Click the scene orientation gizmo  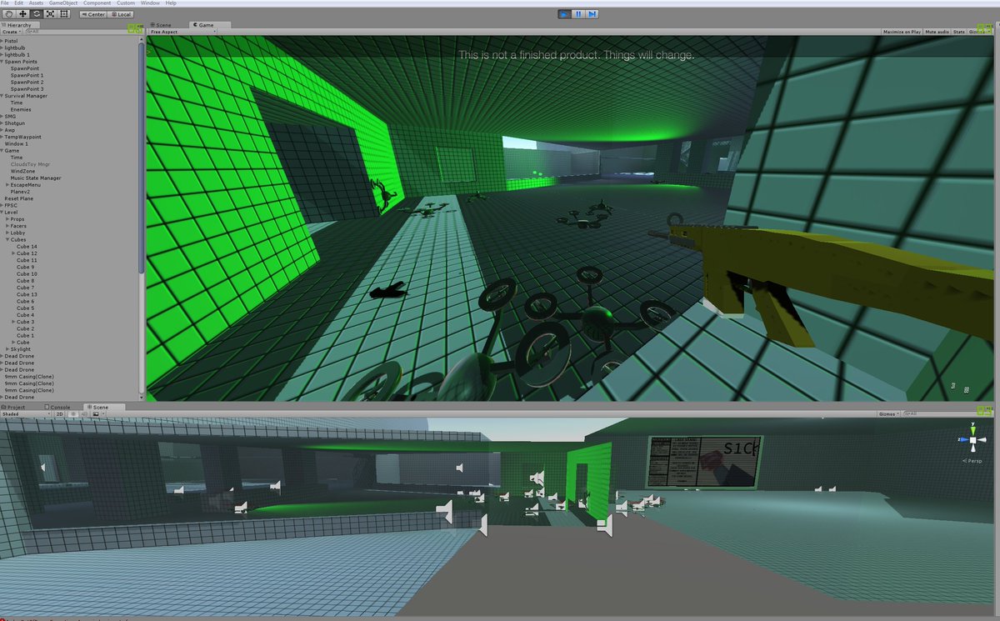click(x=972, y=440)
